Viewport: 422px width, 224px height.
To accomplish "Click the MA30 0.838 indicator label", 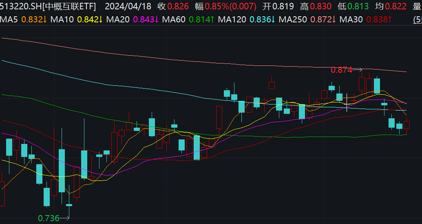I will pos(366,20).
